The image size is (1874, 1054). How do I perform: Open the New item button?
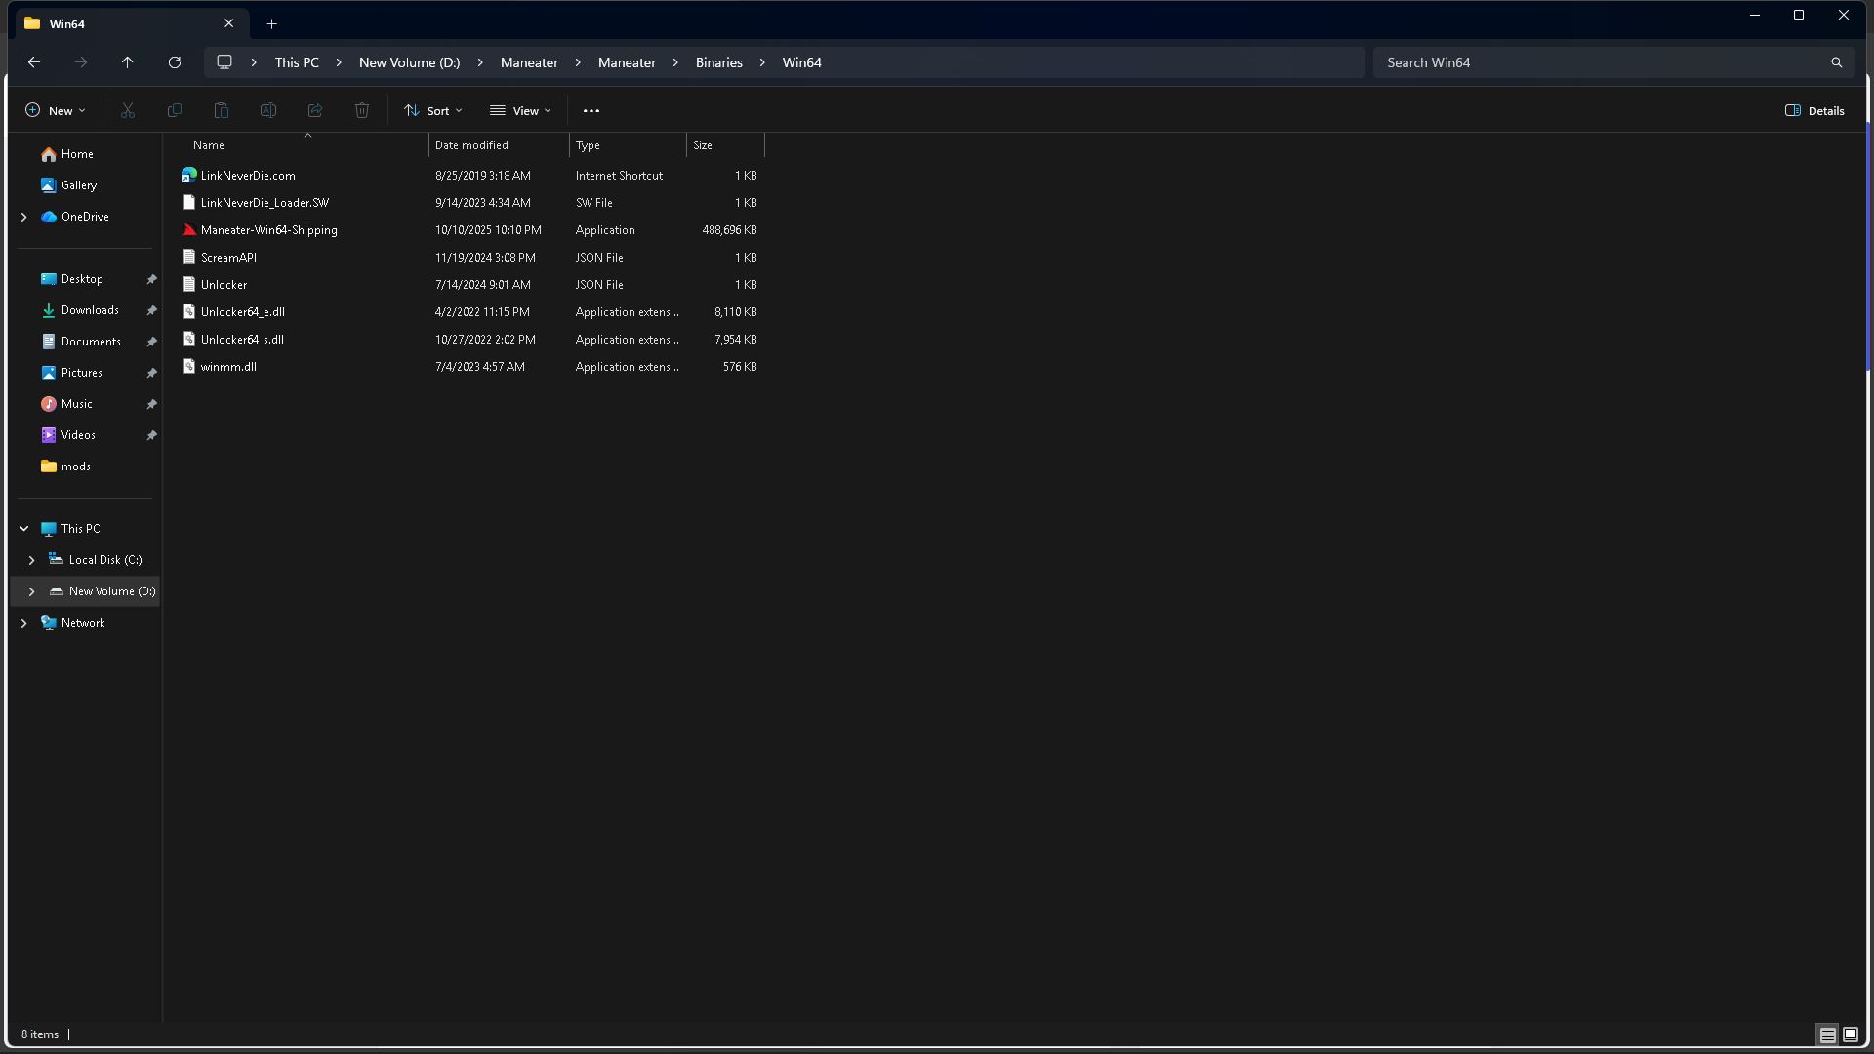pos(56,111)
